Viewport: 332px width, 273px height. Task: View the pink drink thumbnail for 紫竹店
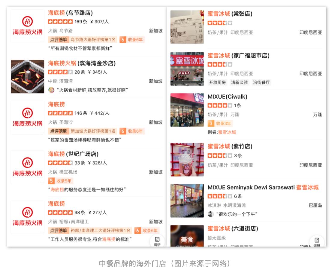click(x=187, y=160)
